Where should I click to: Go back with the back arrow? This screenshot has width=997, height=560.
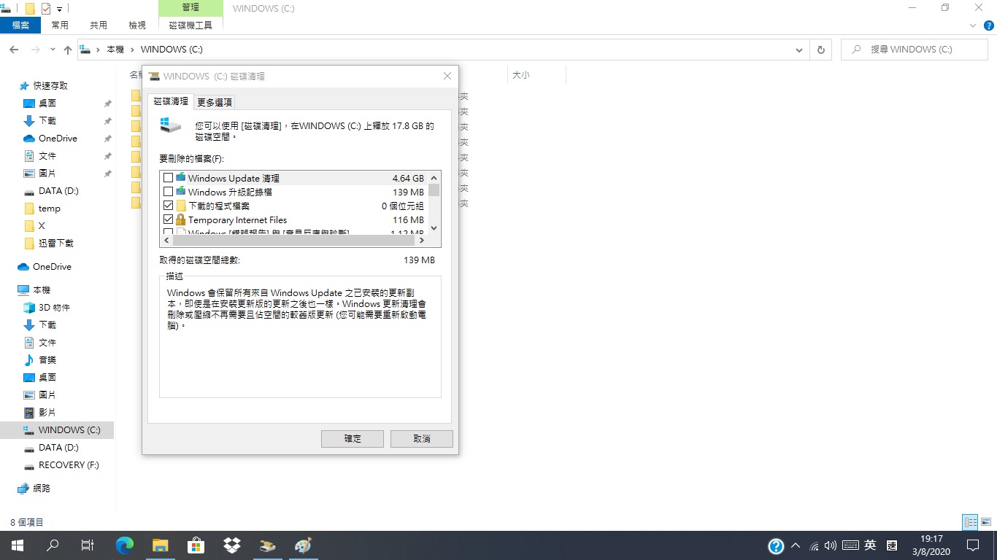click(14, 50)
